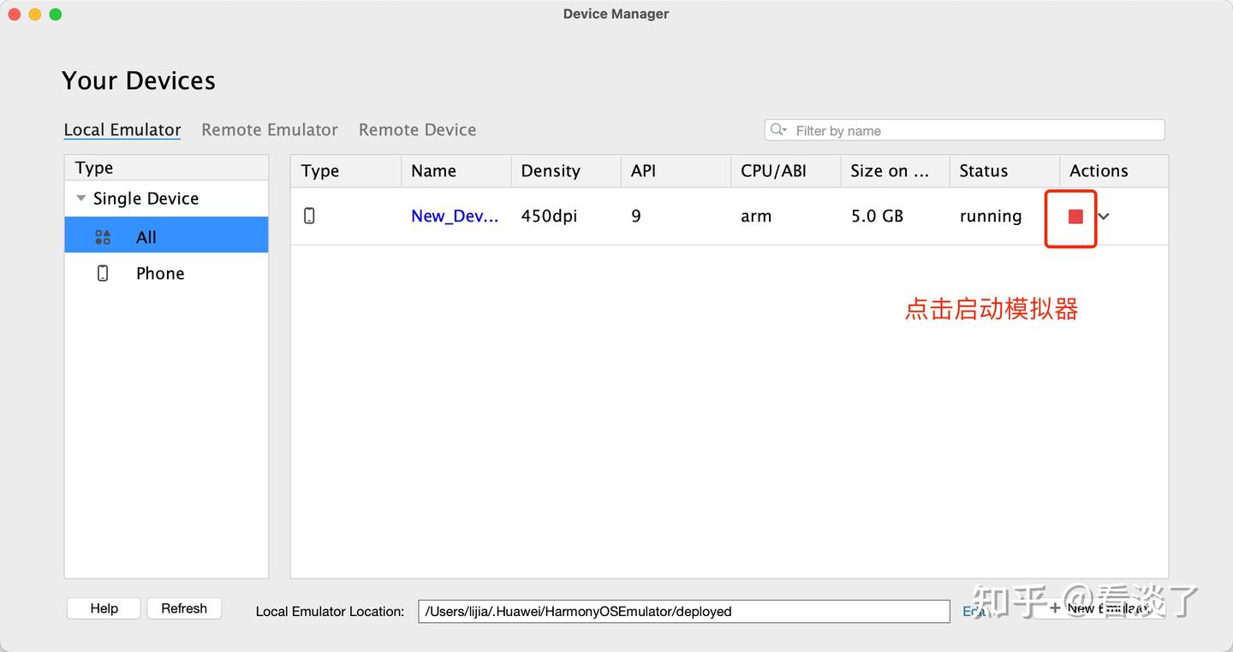Click the Edit link near emulator location

974,610
